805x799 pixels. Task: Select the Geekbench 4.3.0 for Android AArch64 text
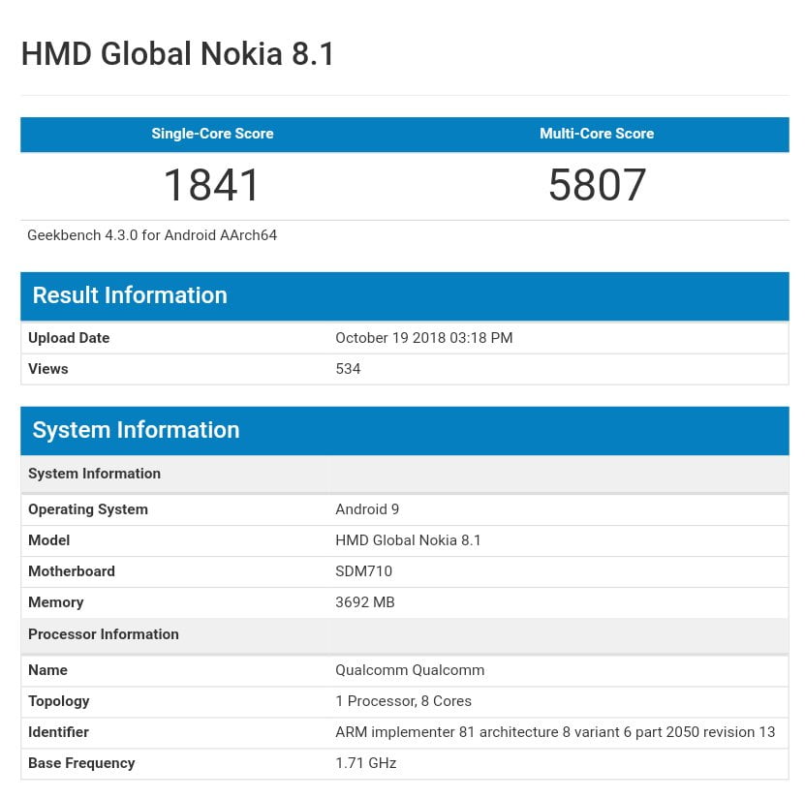click(x=152, y=235)
